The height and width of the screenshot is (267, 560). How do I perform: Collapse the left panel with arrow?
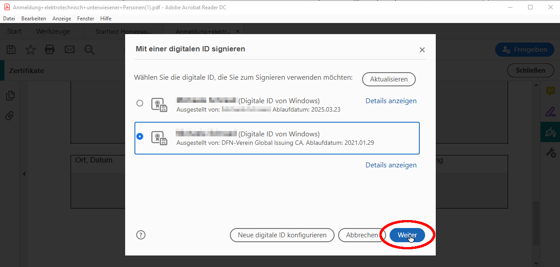click(24, 174)
